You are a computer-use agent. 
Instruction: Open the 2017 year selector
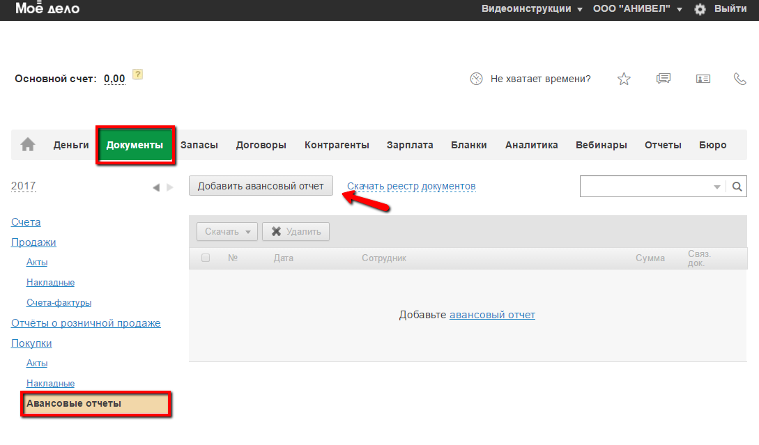(x=24, y=186)
